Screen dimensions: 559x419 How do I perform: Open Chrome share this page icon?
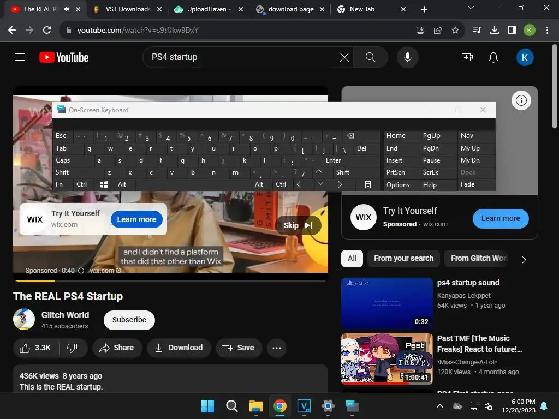pos(437,30)
